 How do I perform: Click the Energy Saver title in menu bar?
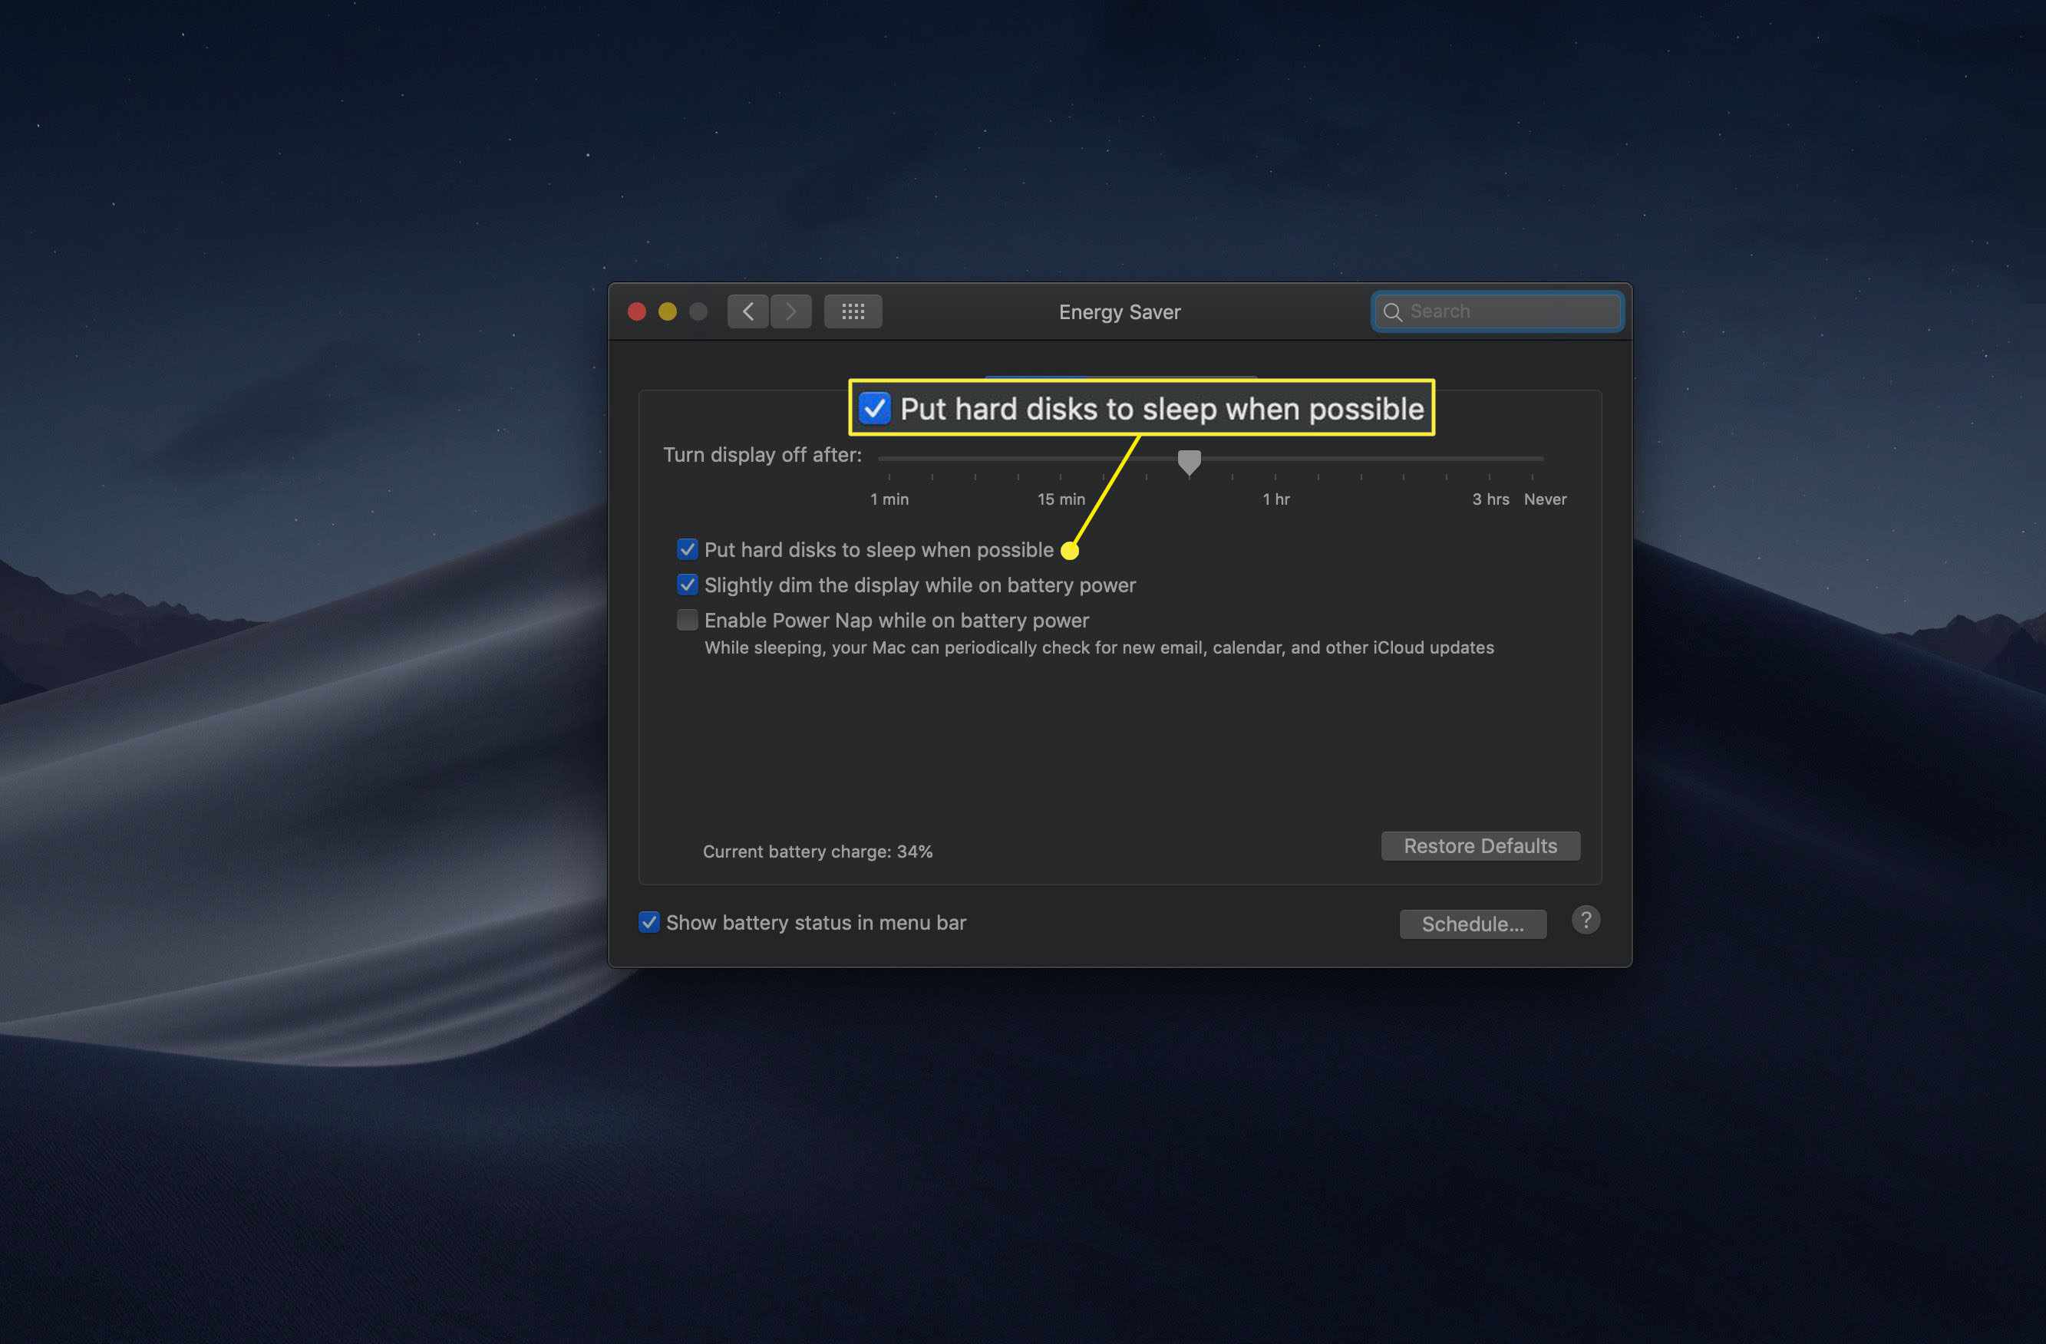point(1120,311)
